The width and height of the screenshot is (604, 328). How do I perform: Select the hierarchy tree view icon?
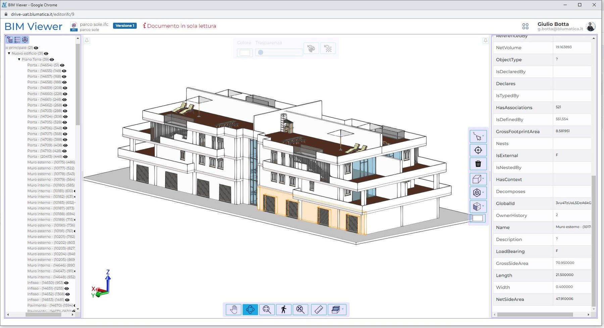(x=9, y=40)
